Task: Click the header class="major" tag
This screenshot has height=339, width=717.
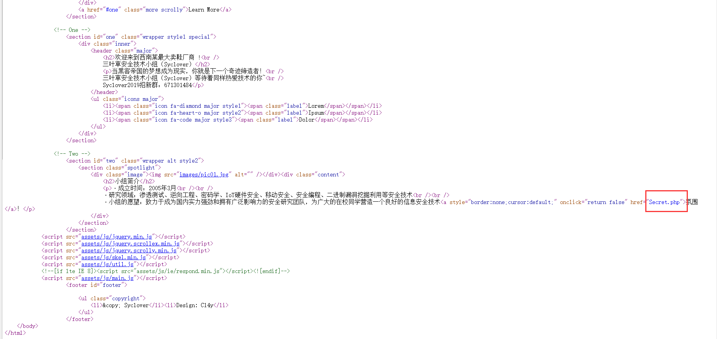Action: 124,51
